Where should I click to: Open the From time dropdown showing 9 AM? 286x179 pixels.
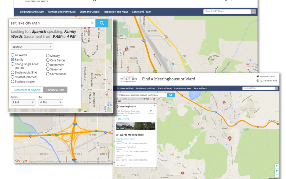coord(23,102)
